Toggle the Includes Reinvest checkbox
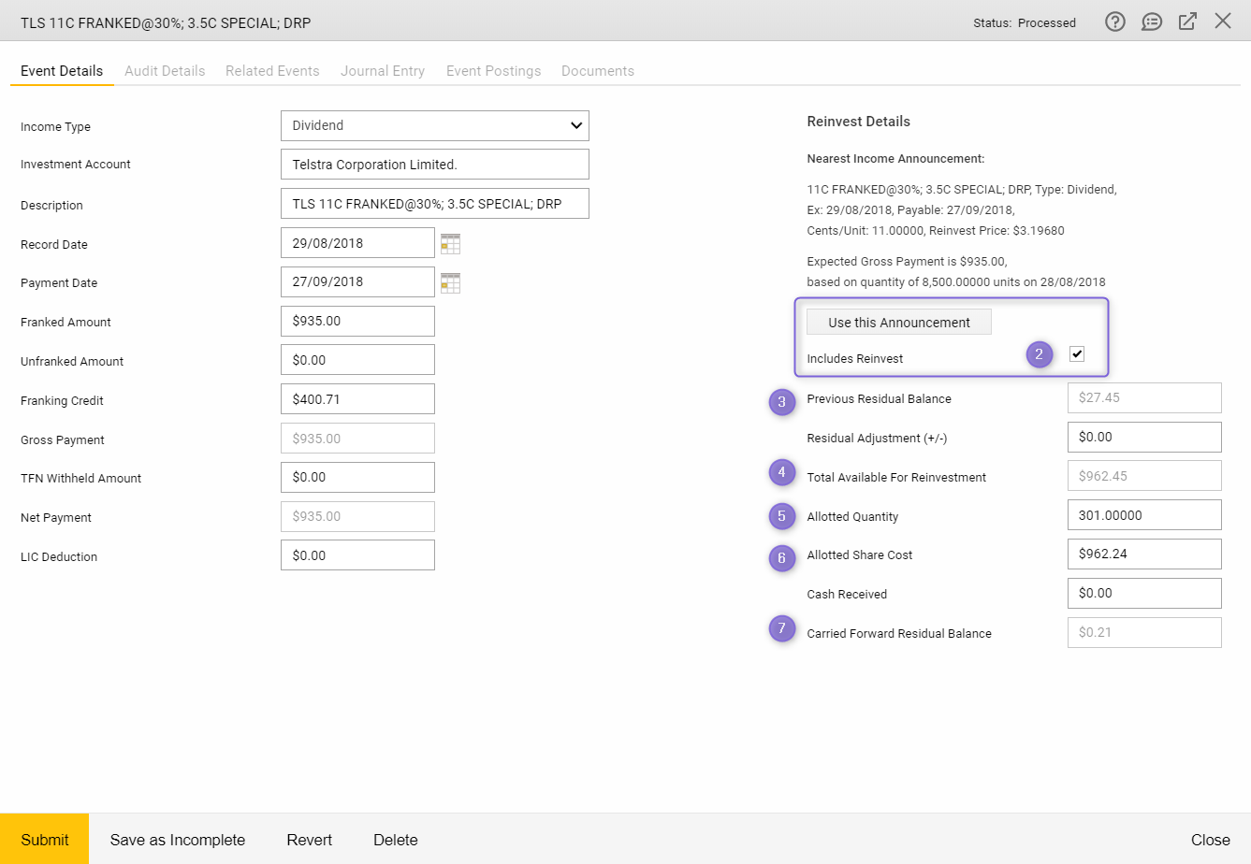The image size is (1251, 864). click(1077, 354)
